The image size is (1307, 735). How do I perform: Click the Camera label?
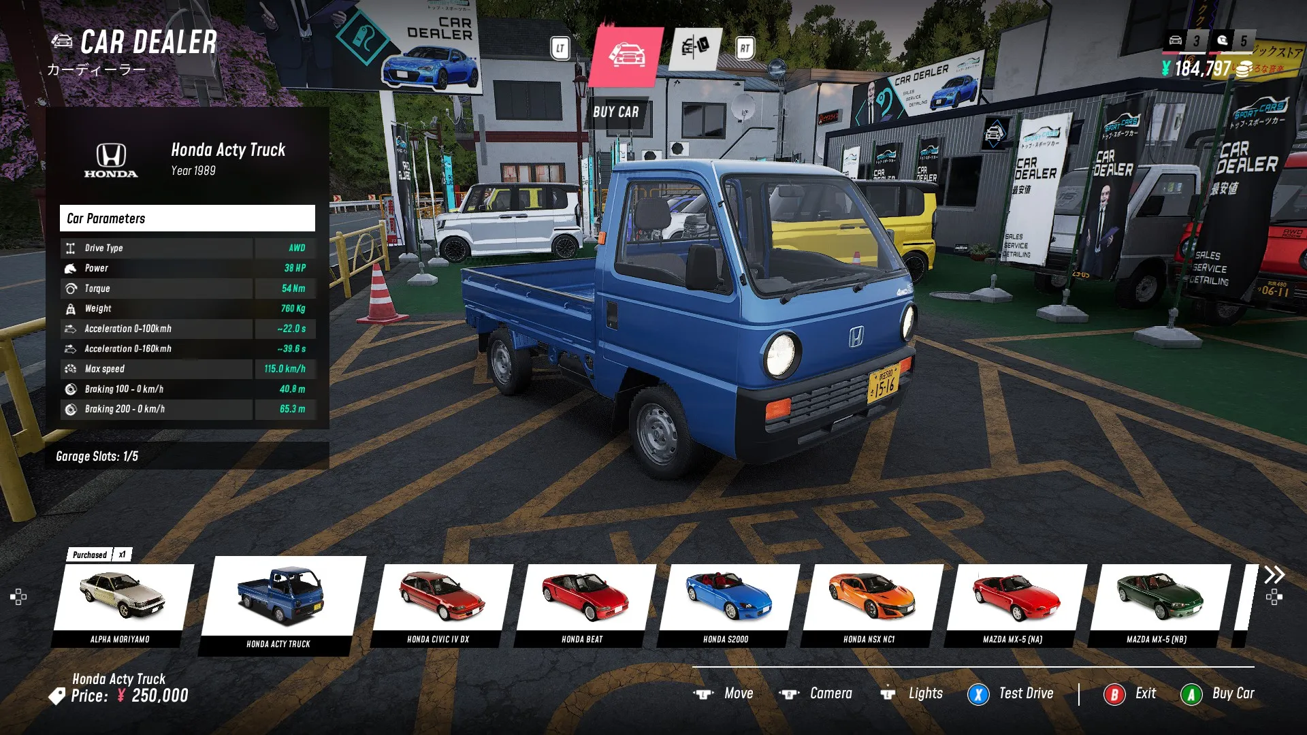point(831,693)
